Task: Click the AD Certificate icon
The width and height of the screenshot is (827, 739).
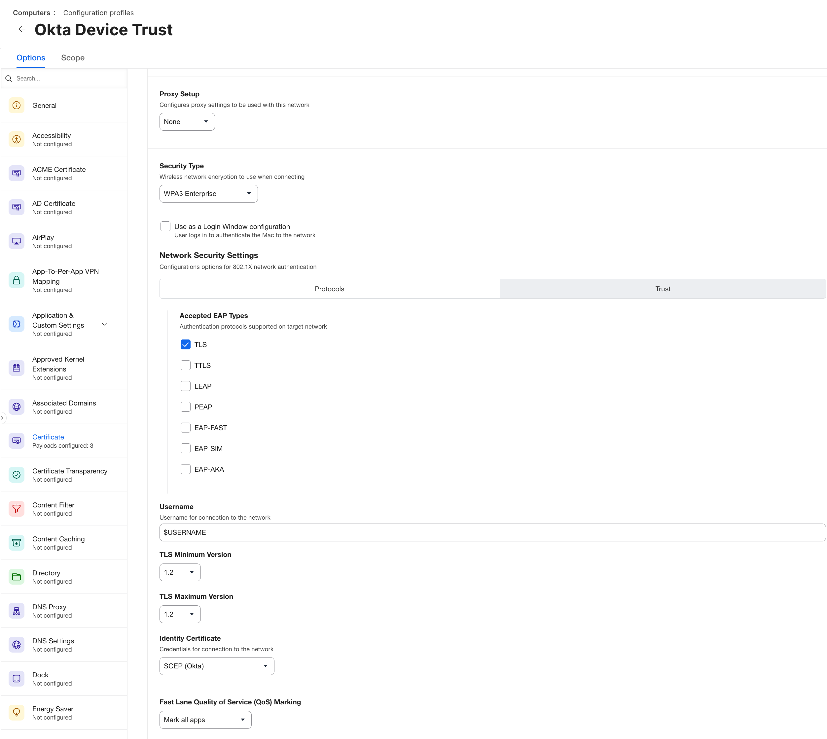Action: (17, 208)
